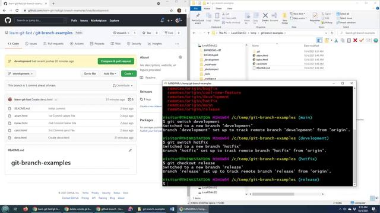Click Select all in Explorer ribbon
The width and height of the screenshot is (380, 213).
343,14
